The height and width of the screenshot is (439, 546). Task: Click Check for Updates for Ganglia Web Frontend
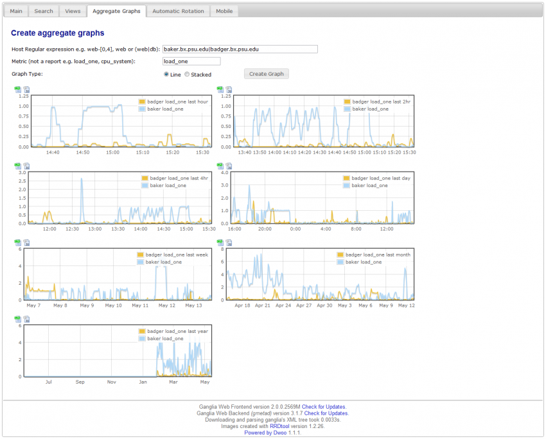(x=324, y=407)
